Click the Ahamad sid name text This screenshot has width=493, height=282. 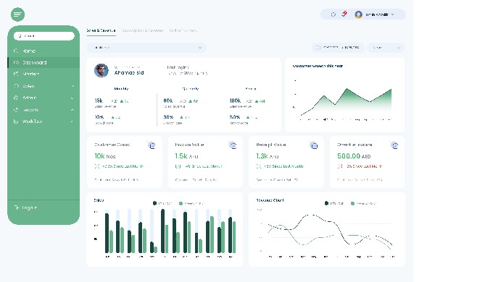pos(129,73)
